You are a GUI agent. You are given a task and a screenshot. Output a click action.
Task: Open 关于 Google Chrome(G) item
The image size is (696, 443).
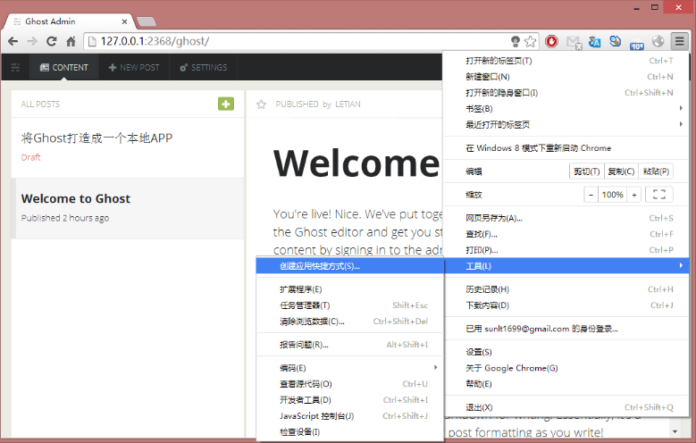tap(566, 368)
